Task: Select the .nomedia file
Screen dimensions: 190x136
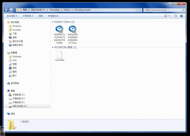Action: point(59,56)
